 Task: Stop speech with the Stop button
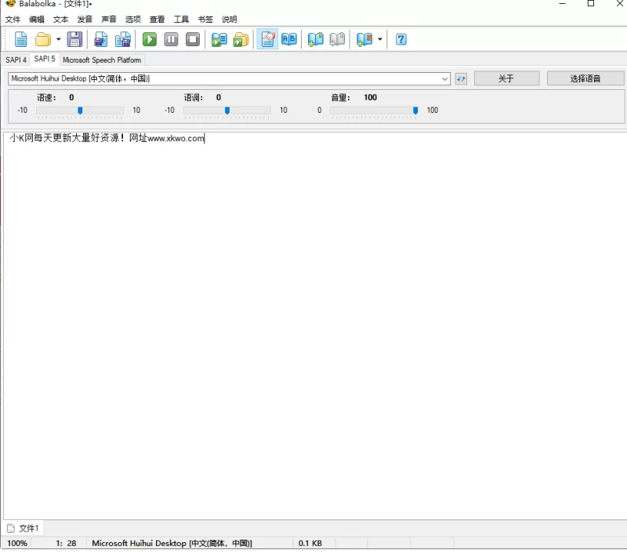point(193,39)
